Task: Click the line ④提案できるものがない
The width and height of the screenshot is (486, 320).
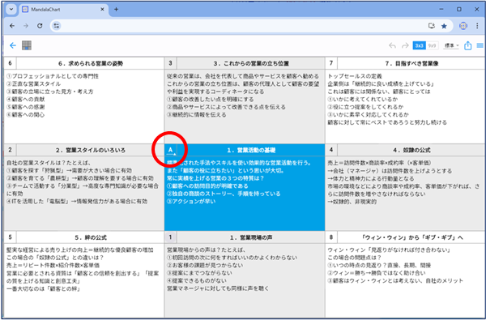Action: pos(197,281)
